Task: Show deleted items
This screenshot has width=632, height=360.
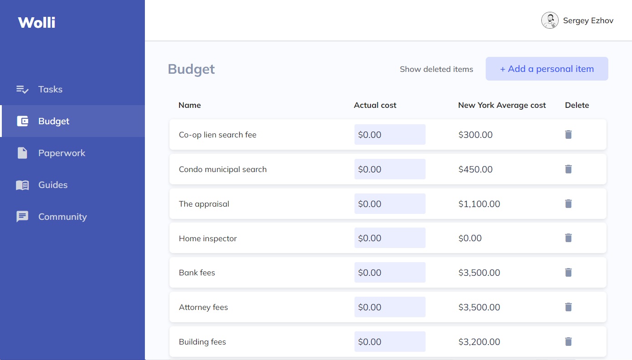Action: (x=436, y=69)
